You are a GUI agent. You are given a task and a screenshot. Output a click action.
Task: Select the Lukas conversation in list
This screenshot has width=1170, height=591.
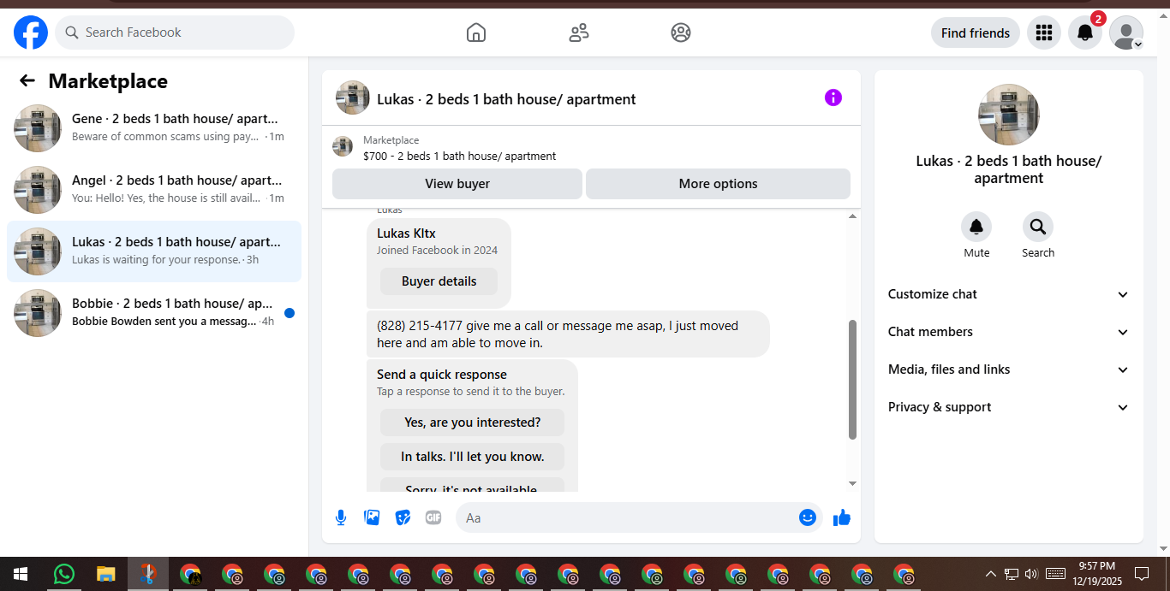coord(154,251)
